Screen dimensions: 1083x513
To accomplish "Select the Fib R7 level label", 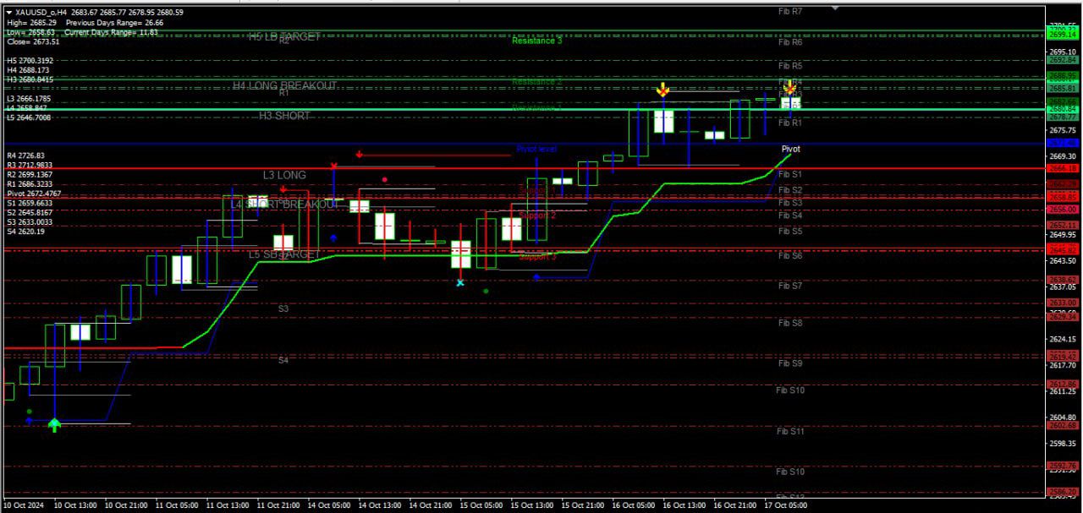I will 790,11.
